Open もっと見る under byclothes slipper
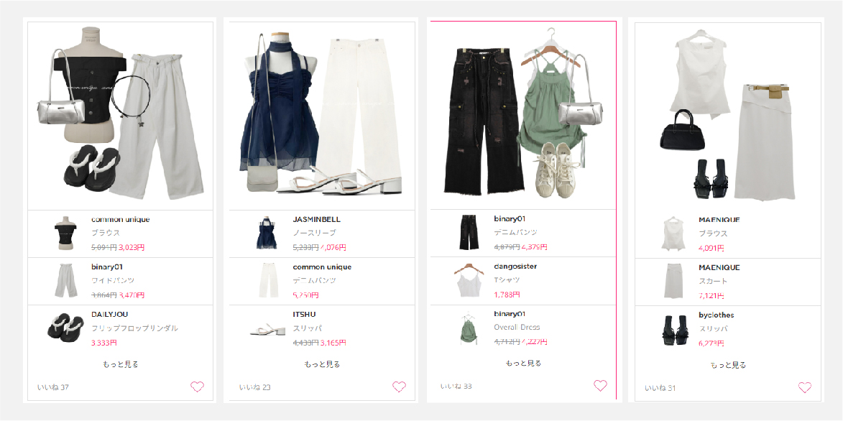The image size is (843, 421). [728, 365]
